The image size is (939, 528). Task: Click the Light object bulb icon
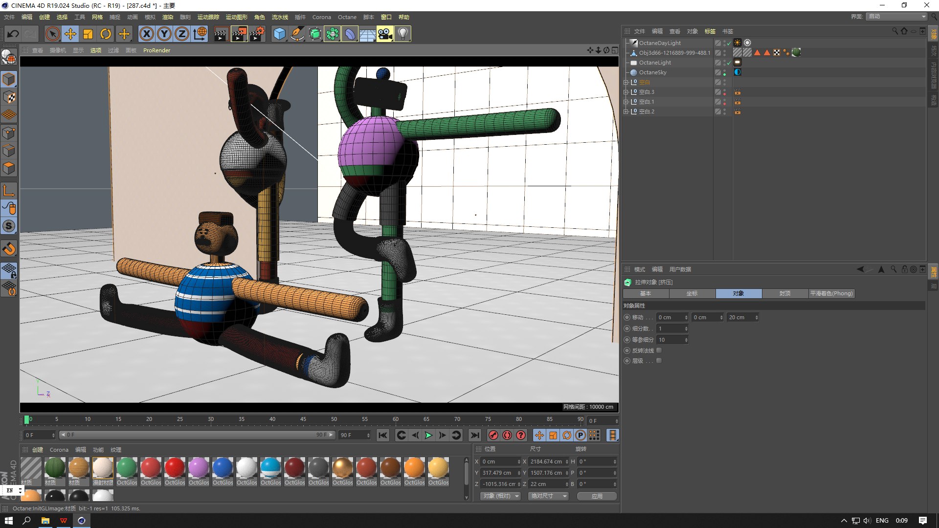402,34
